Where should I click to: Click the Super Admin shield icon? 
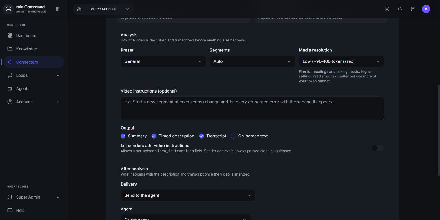[10, 197]
